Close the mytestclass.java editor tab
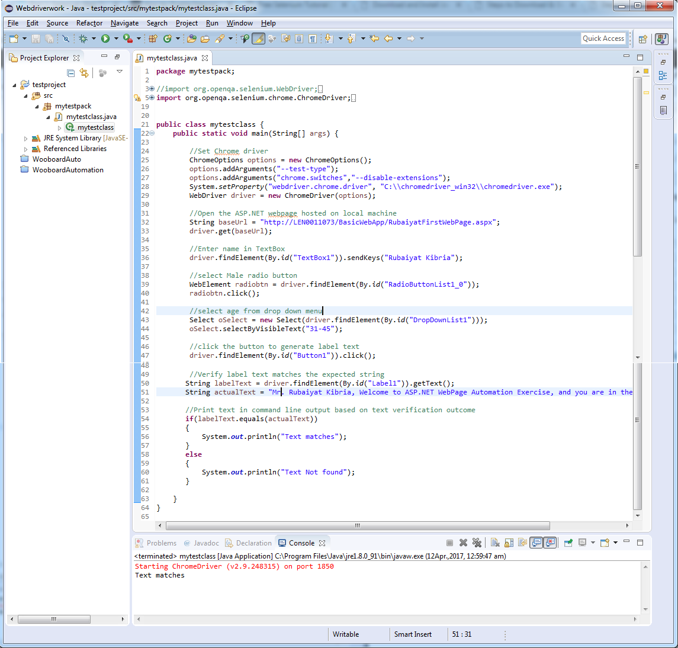Viewport: 678px width, 648px height. [205, 58]
